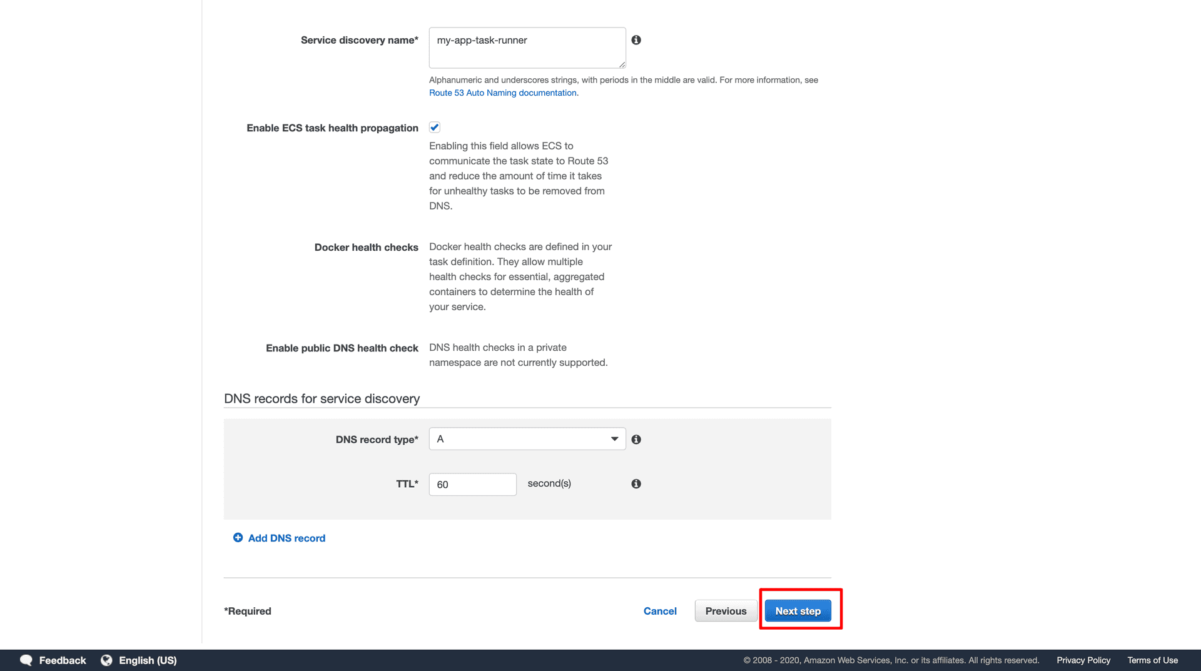Screen dimensions: 1201x671
Task: Click the Add DNS record link
Action: pos(286,538)
